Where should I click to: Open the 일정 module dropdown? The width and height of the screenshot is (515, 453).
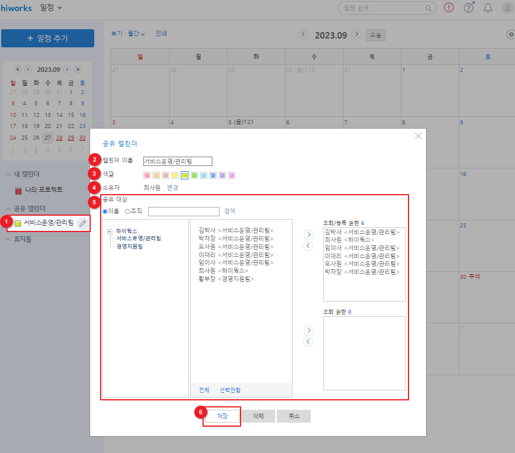pos(51,8)
